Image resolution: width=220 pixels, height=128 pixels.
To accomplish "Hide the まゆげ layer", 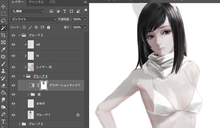I will [x=13, y=104].
